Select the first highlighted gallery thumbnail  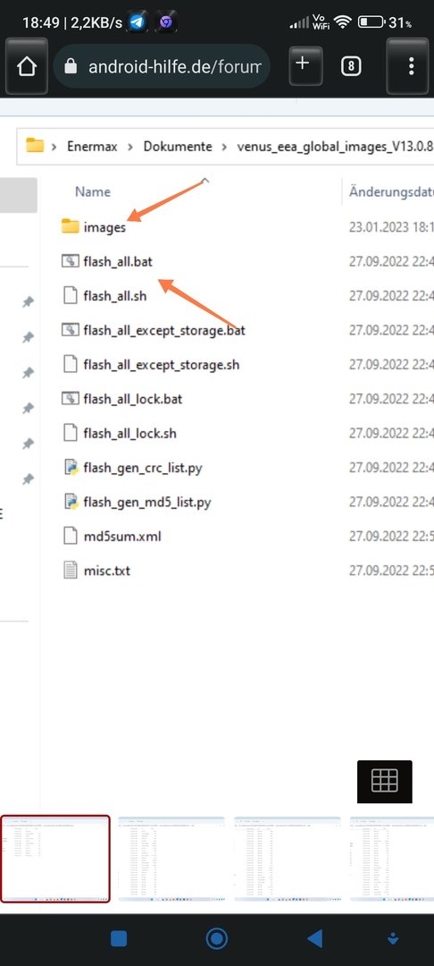(55, 859)
